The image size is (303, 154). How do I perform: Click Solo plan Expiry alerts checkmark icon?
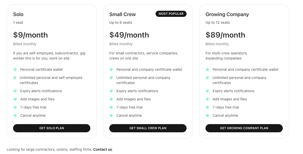[x=15, y=91]
